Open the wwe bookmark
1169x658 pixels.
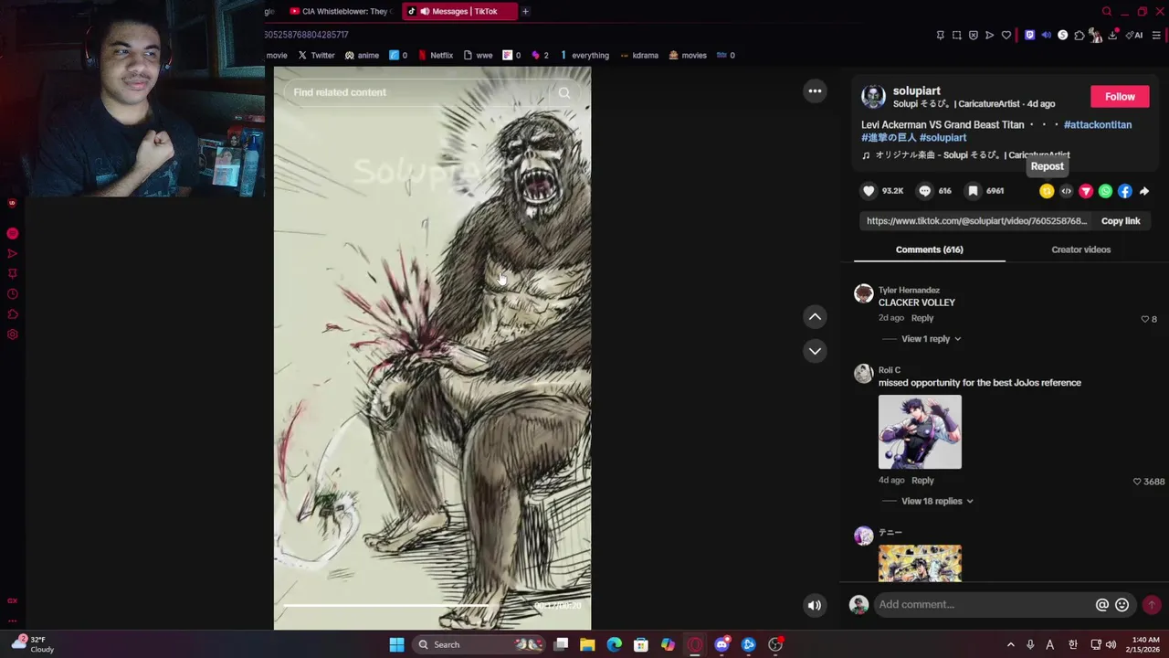[478, 56]
